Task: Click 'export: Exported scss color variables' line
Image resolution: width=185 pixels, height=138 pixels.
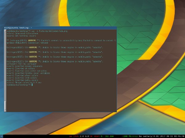Action: pos(27,71)
